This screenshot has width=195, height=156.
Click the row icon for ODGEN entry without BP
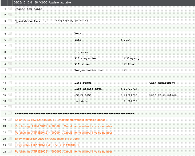tap(10, 139)
